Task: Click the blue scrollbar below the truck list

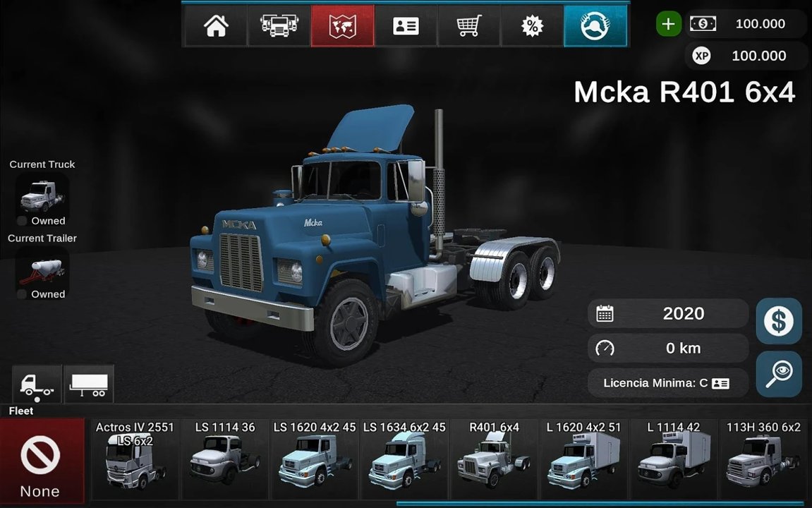Action: [603, 504]
